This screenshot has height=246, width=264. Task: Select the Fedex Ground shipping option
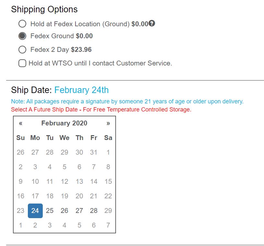22,36
